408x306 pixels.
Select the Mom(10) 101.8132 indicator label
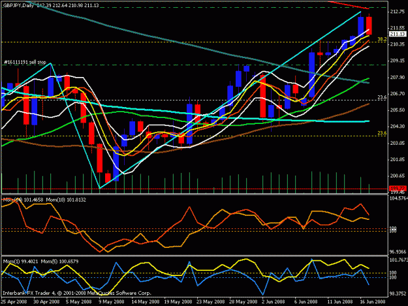(66, 200)
